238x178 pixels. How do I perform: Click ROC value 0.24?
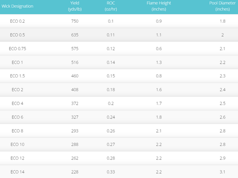click(111, 117)
